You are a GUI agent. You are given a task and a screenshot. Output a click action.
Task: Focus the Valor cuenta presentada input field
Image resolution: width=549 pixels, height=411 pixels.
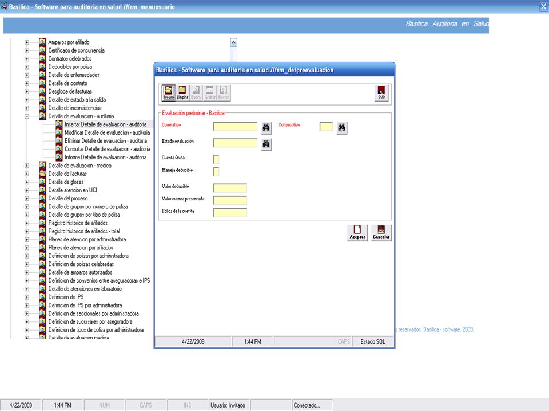[x=230, y=200]
